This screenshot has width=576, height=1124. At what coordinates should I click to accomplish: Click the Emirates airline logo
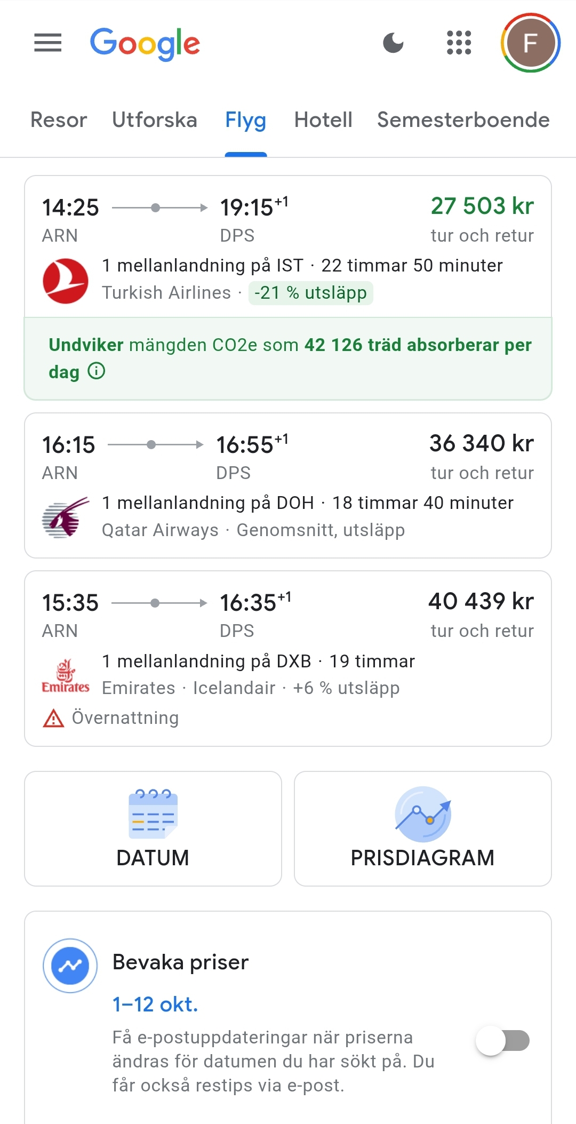(x=66, y=676)
